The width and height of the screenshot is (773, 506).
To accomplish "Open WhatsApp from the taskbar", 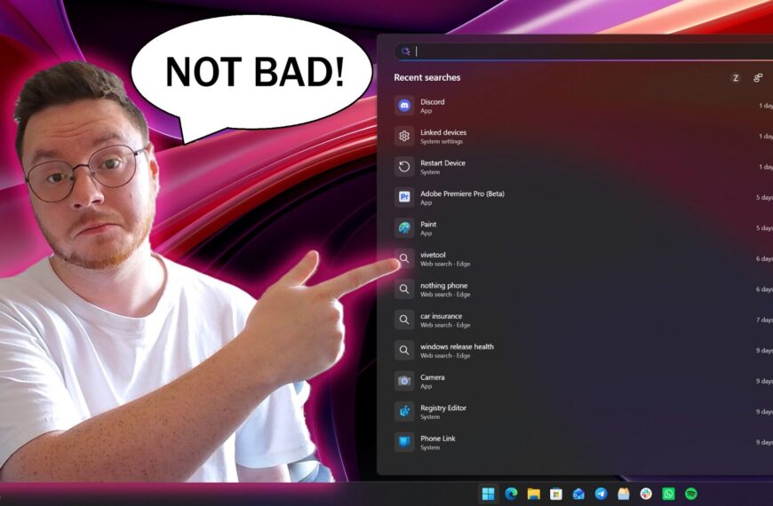I will 668,494.
